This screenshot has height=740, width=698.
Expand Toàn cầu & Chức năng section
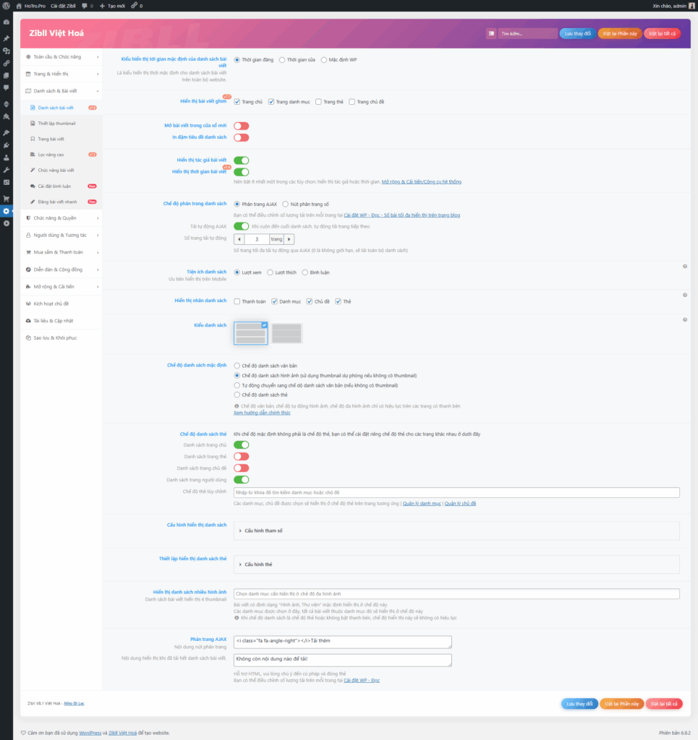[x=61, y=56]
